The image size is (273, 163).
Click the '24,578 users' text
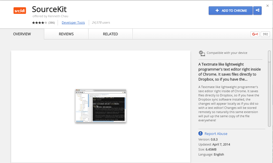pos(101,22)
